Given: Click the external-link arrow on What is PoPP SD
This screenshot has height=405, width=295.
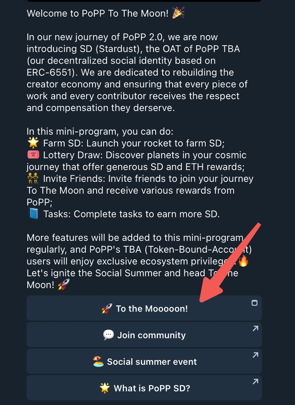Looking at the screenshot, I should 256,382.
